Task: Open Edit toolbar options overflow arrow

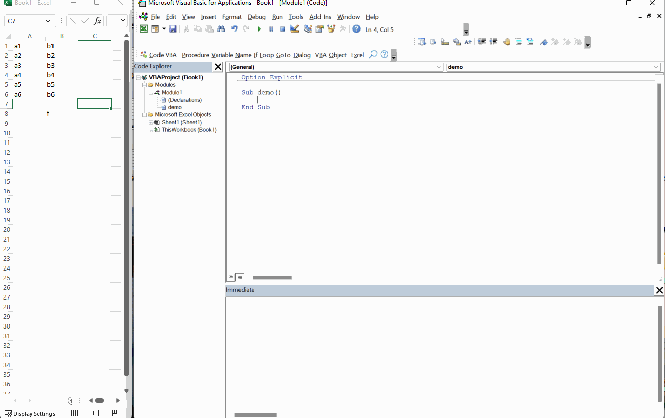Action: 588,42
